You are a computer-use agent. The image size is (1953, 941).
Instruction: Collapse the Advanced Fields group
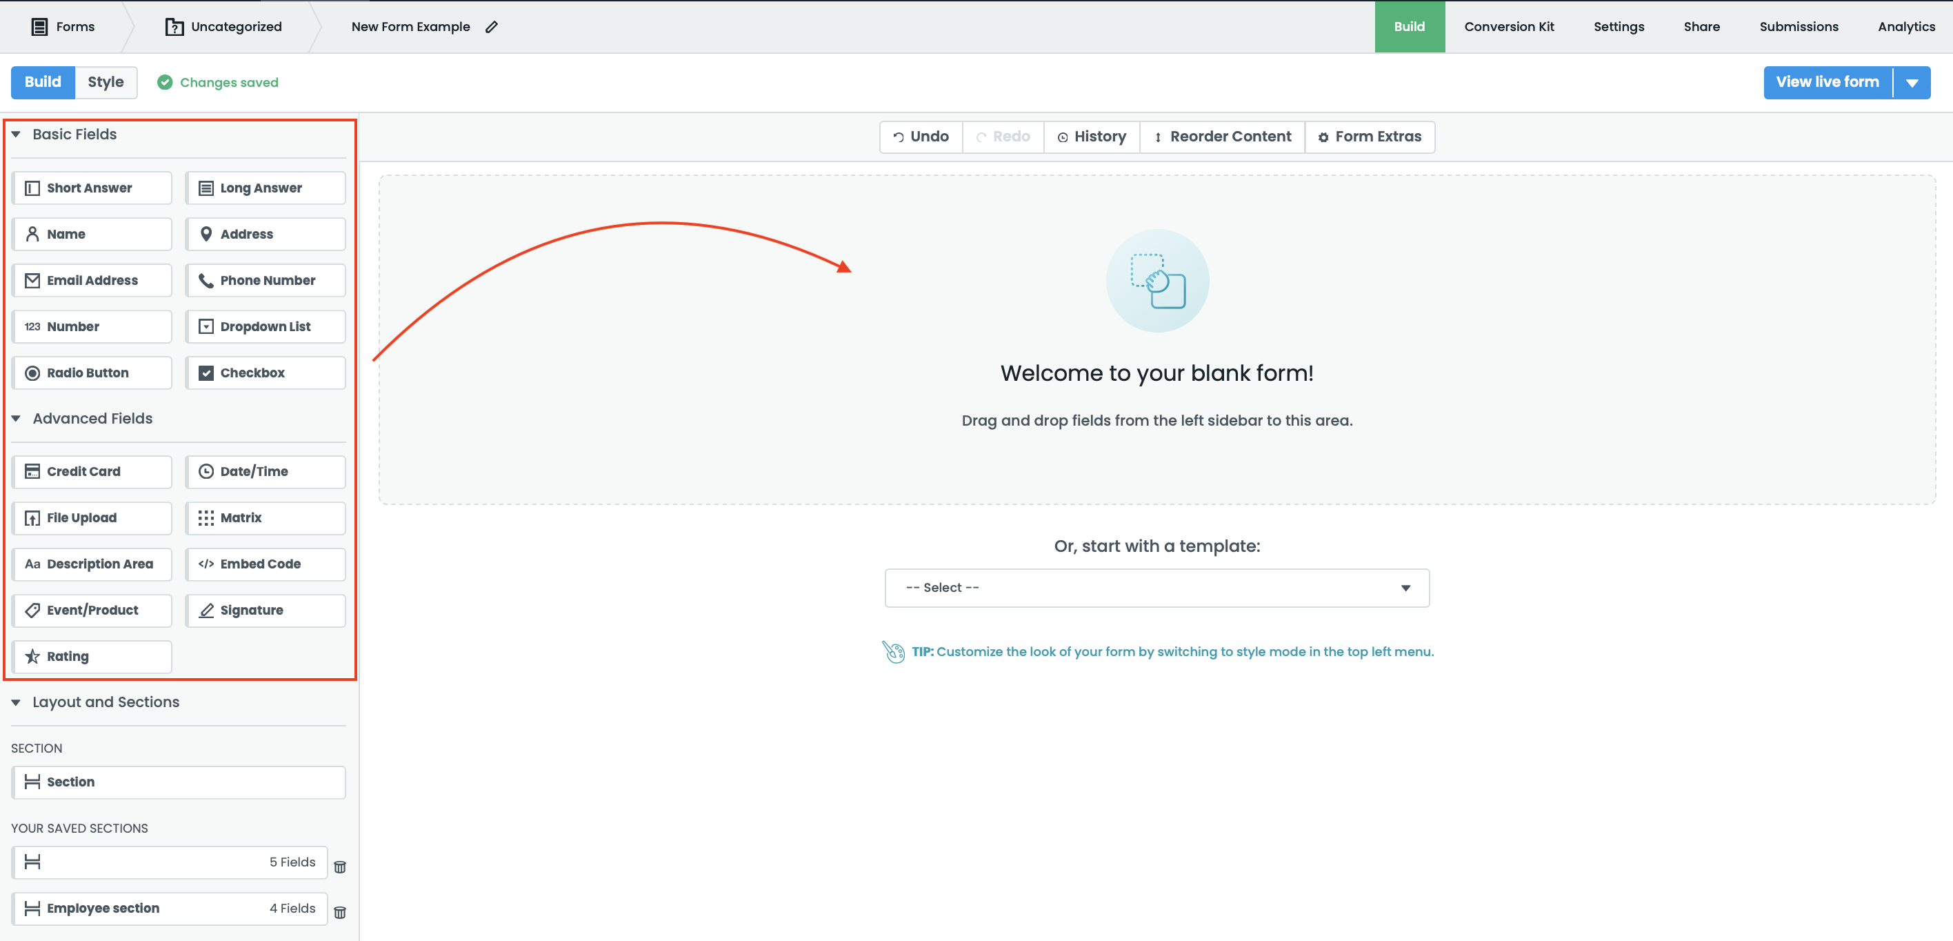coord(16,419)
